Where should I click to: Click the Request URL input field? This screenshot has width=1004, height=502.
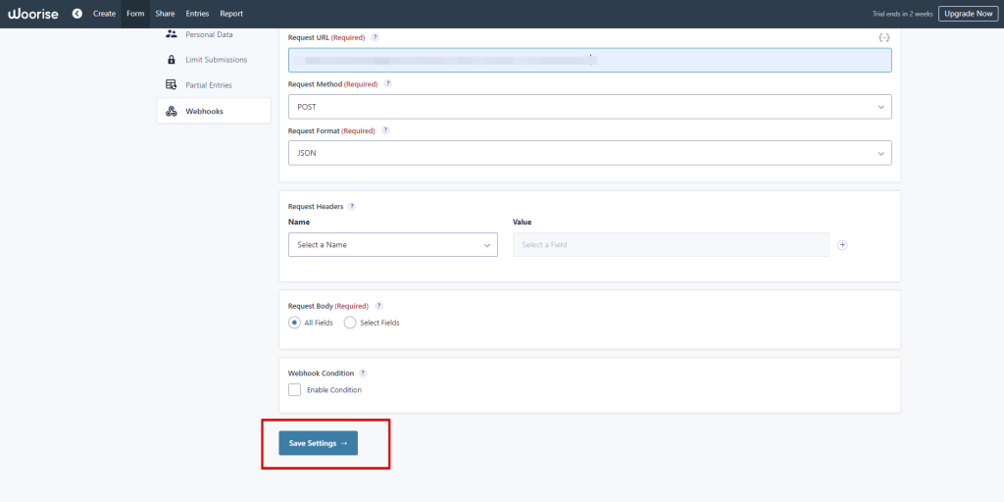point(589,61)
